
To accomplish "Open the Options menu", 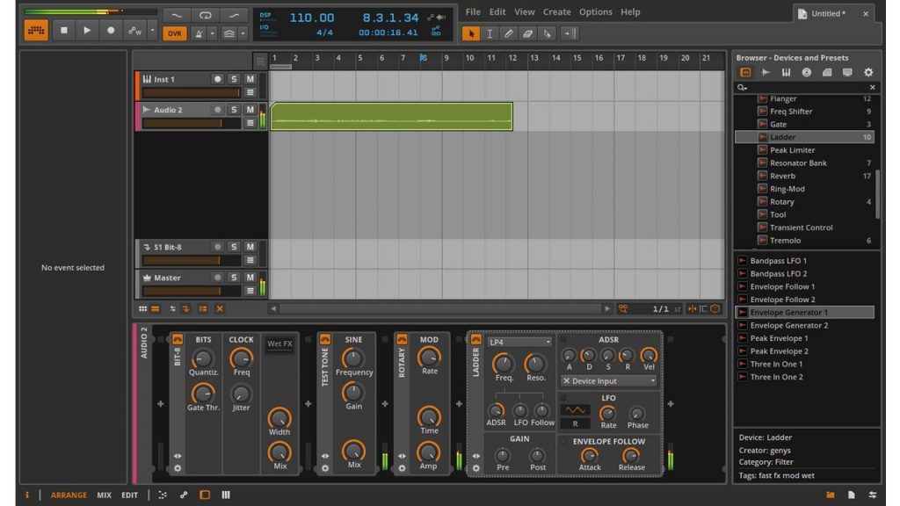I will [595, 11].
